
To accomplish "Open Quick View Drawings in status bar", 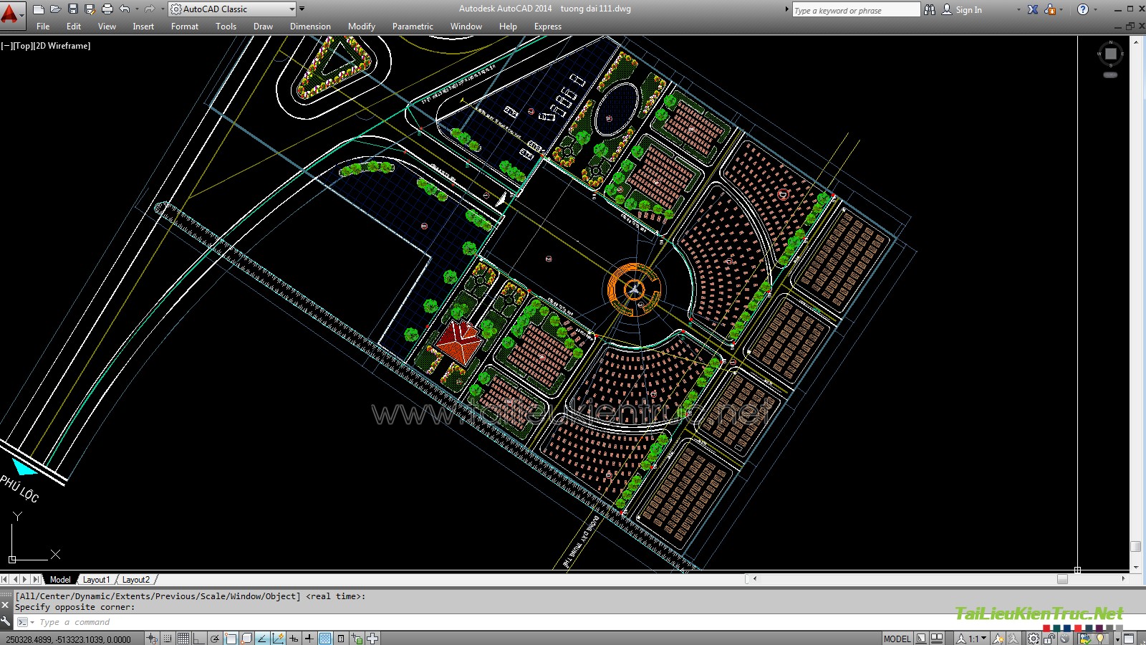I will tap(937, 638).
